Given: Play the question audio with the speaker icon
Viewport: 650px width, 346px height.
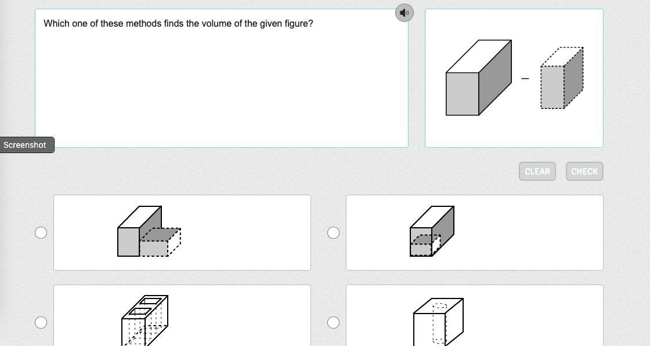Looking at the screenshot, I should pyautogui.click(x=405, y=13).
